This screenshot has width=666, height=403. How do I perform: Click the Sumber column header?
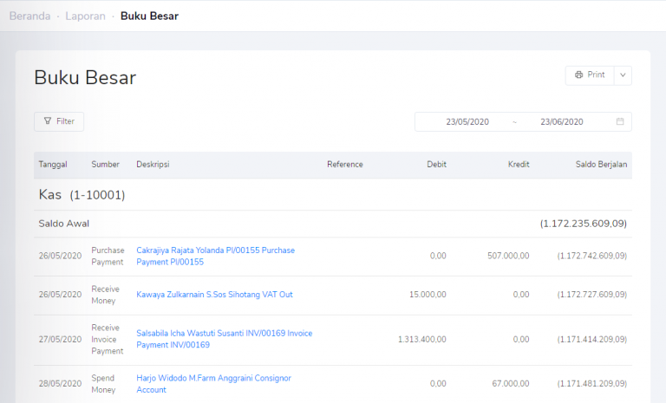click(106, 165)
